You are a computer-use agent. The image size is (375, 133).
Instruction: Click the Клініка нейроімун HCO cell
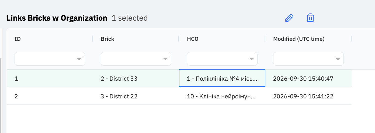tap(222, 96)
